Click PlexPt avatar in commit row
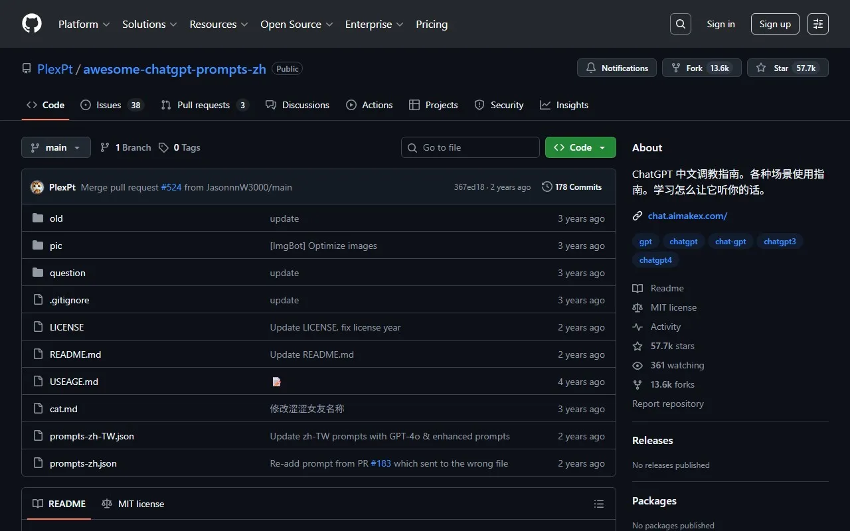Viewport: 850px width, 531px height. point(37,187)
